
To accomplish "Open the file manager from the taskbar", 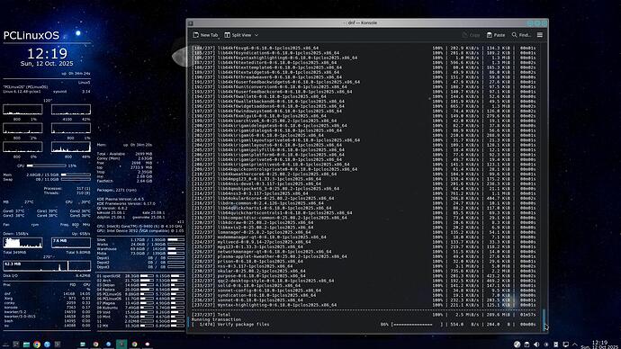I will pyautogui.click(x=26, y=345).
